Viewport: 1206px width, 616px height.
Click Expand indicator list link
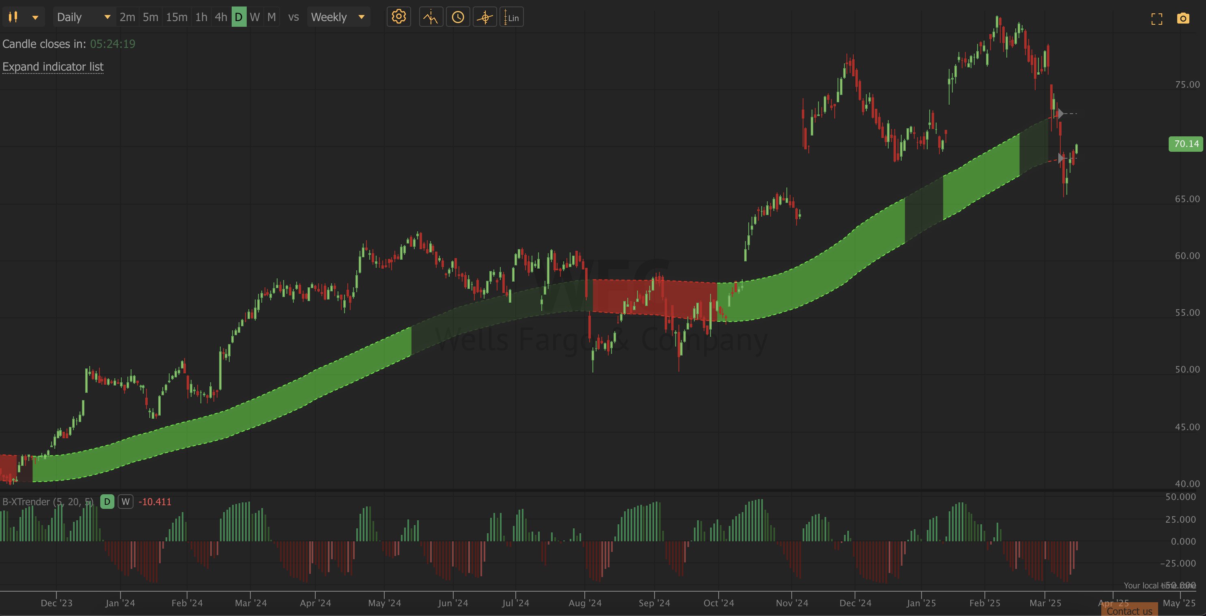pos(53,67)
